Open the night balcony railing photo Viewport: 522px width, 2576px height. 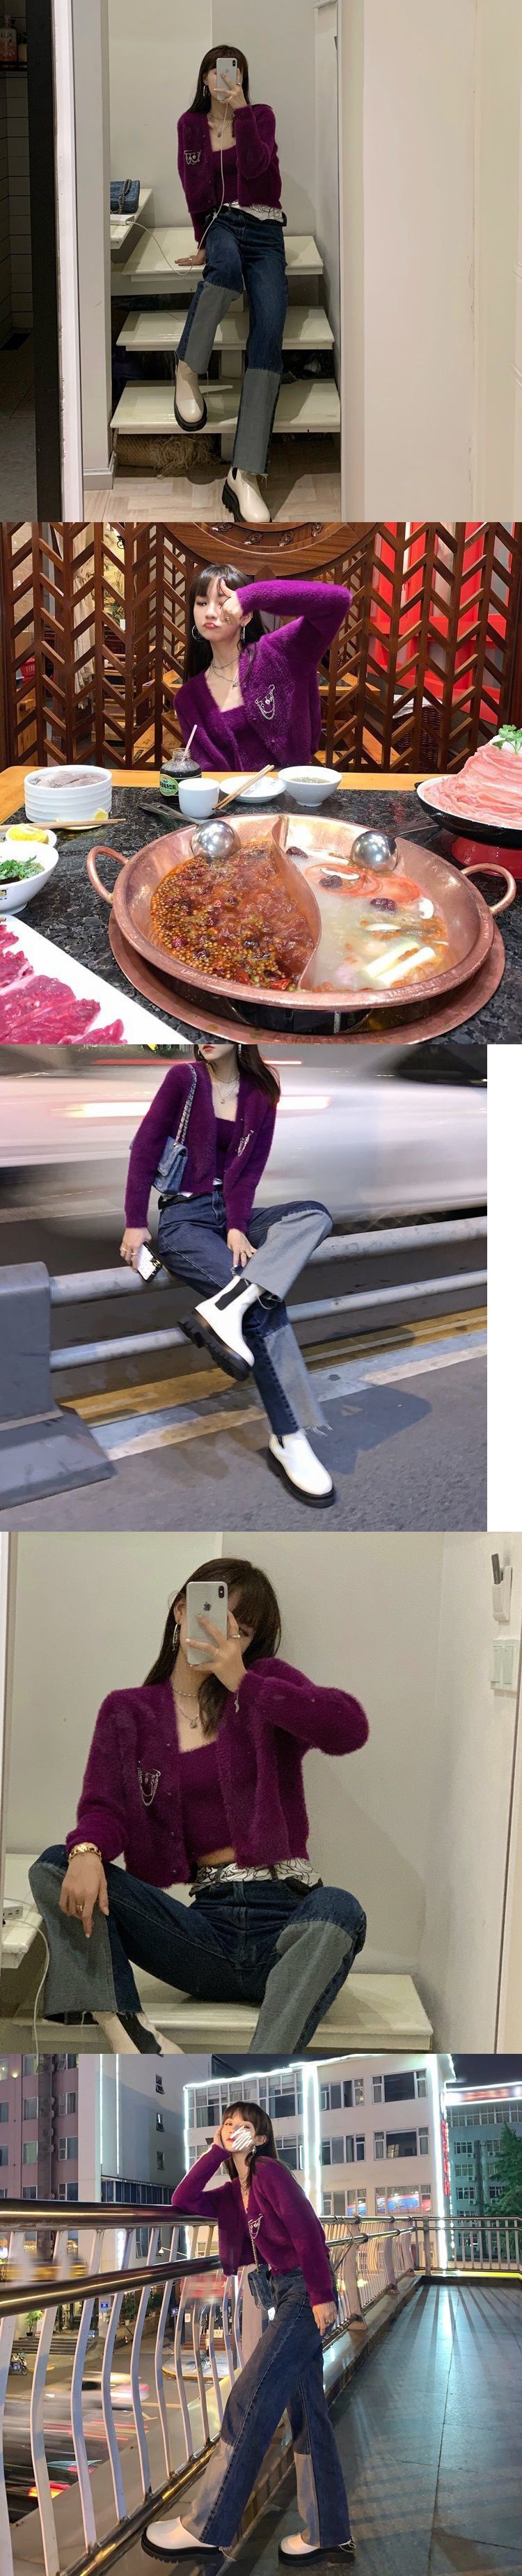[x=261, y=2315]
